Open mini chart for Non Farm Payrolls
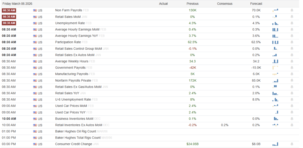Screen dimensions: 303x148 pyautogui.click(x=275, y=10)
